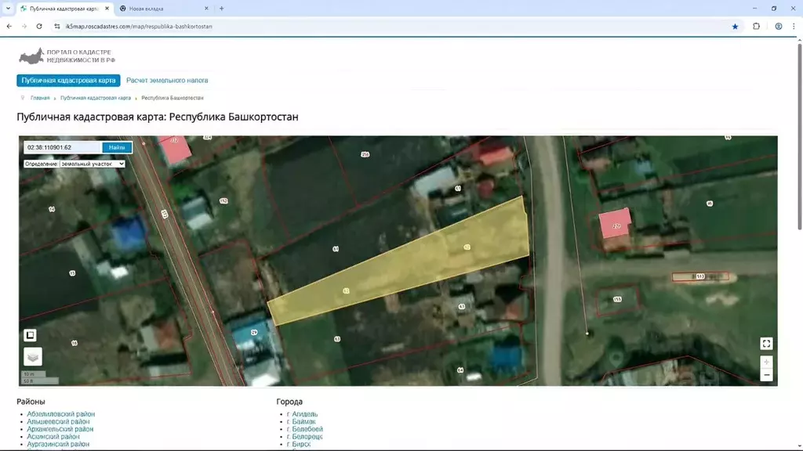Click the square area selection tool
The image size is (803, 451).
pyautogui.click(x=30, y=335)
